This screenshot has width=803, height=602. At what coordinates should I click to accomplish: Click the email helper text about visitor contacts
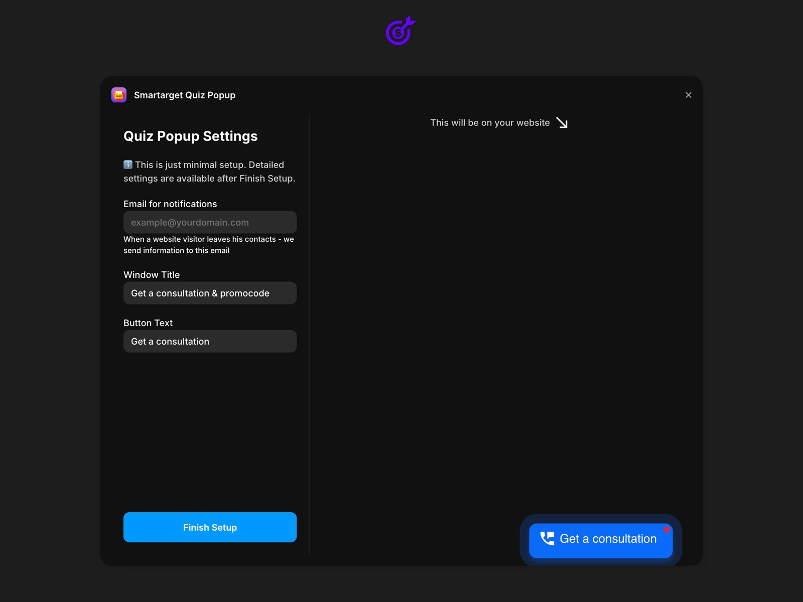coord(208,245)
